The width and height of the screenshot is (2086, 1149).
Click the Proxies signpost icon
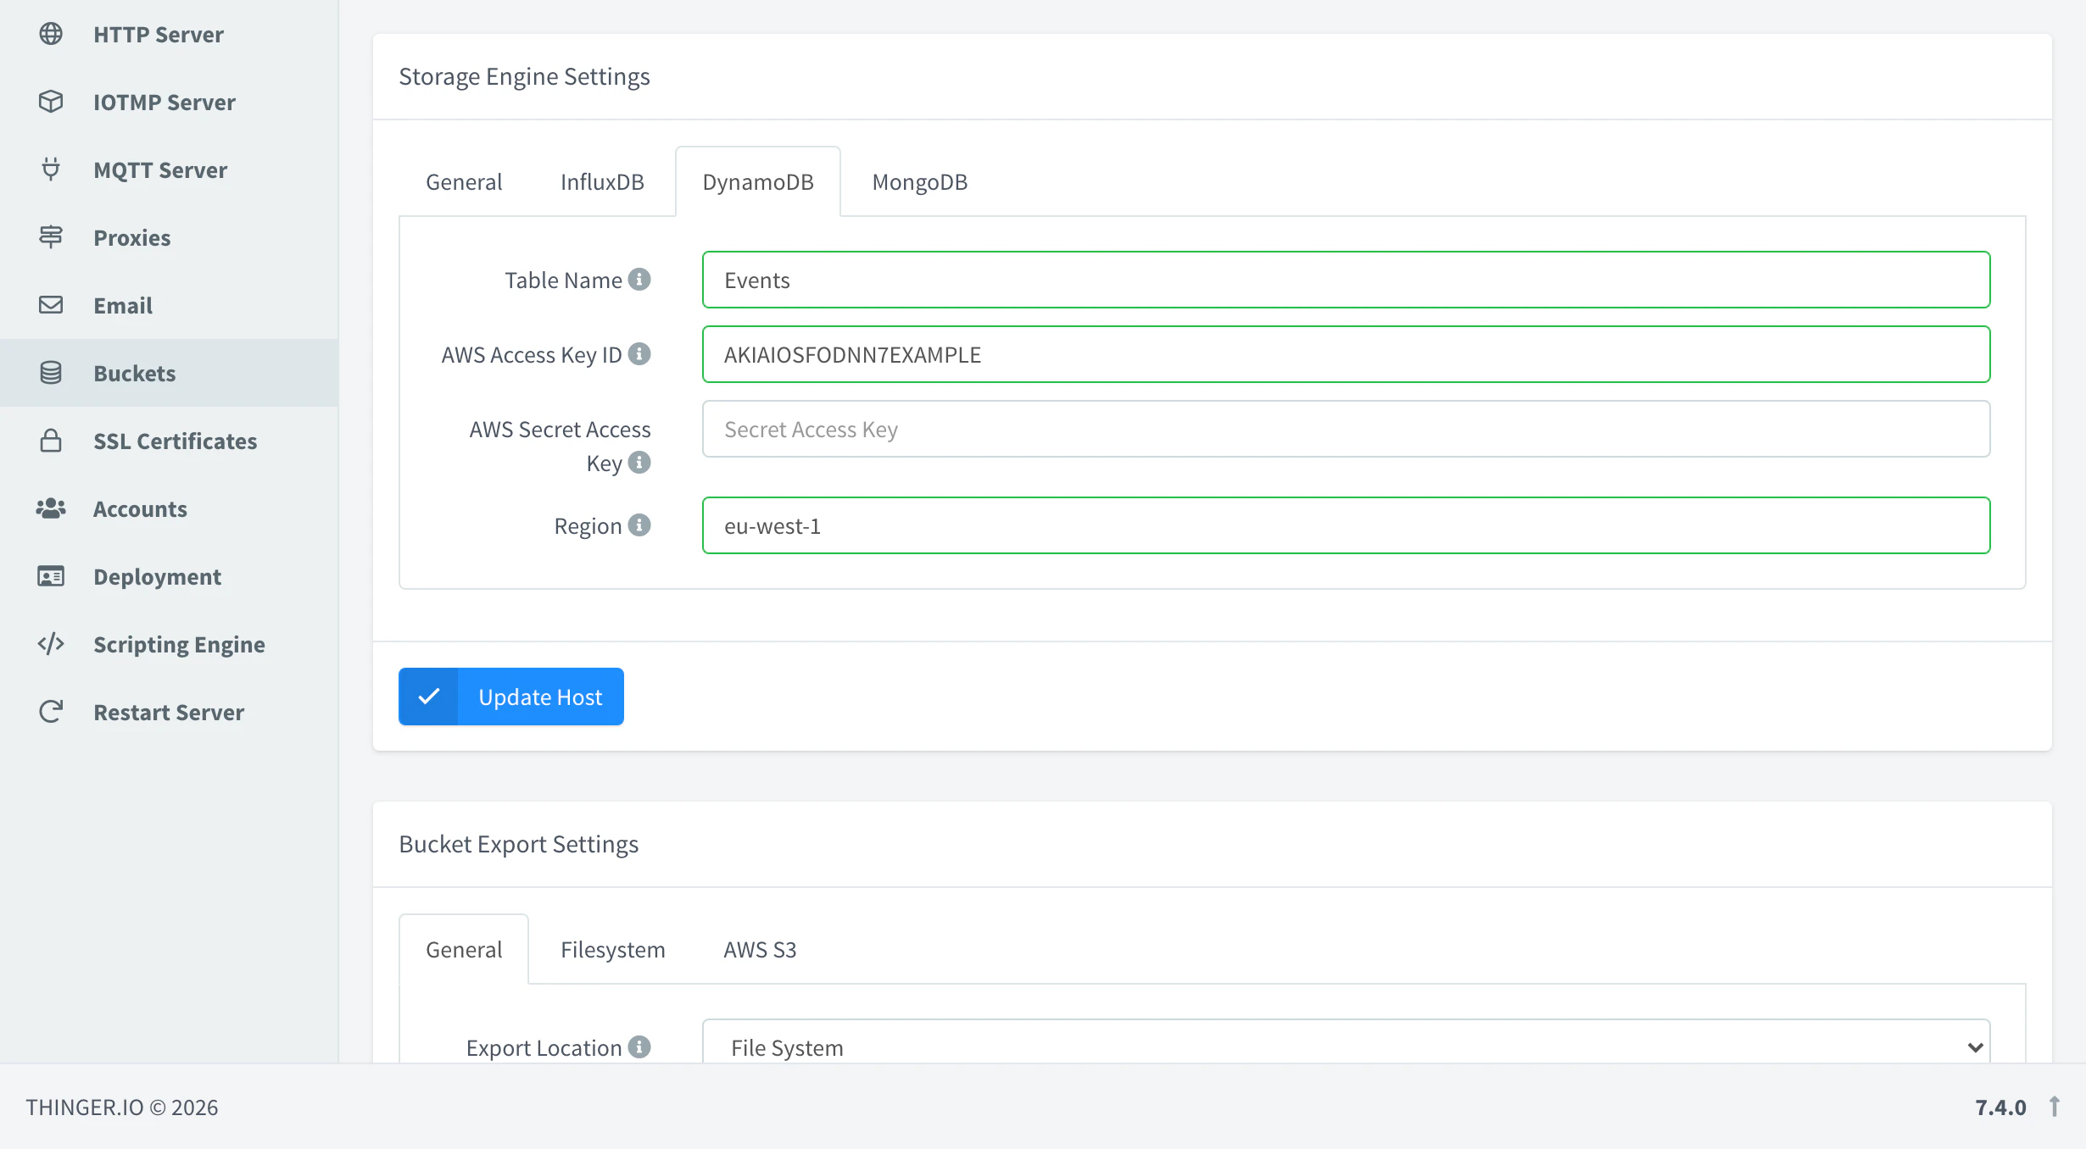(x=51, y=237)
